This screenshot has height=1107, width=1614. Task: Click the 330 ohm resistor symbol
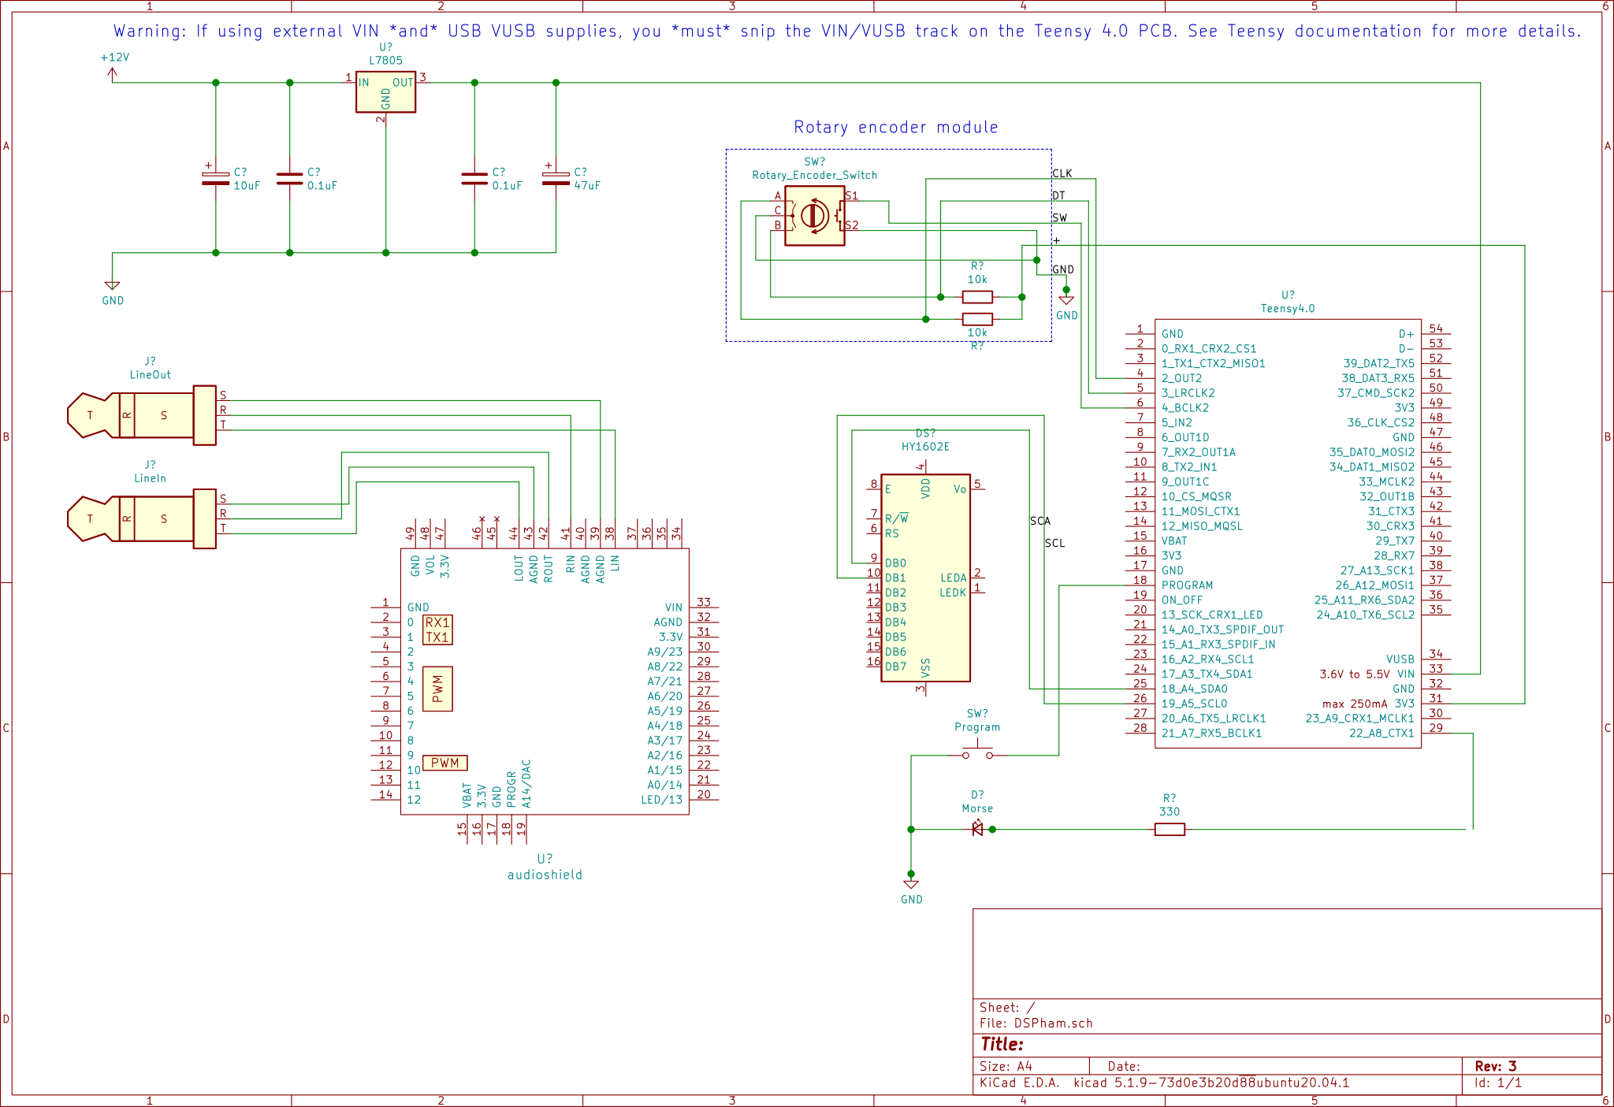[1170, 829]
